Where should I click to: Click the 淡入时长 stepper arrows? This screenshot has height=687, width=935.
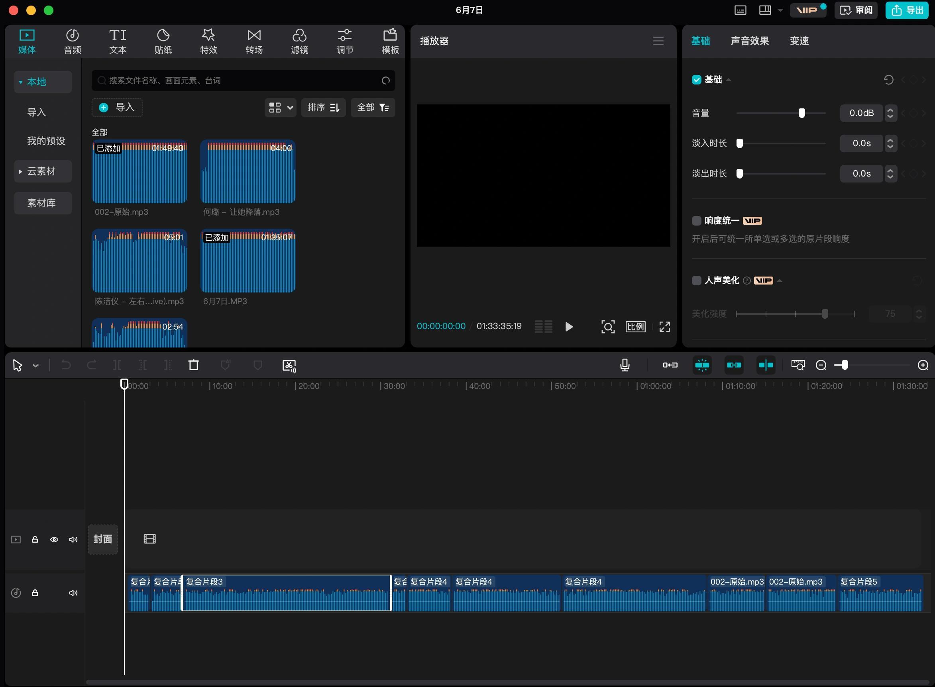point(890,143)
